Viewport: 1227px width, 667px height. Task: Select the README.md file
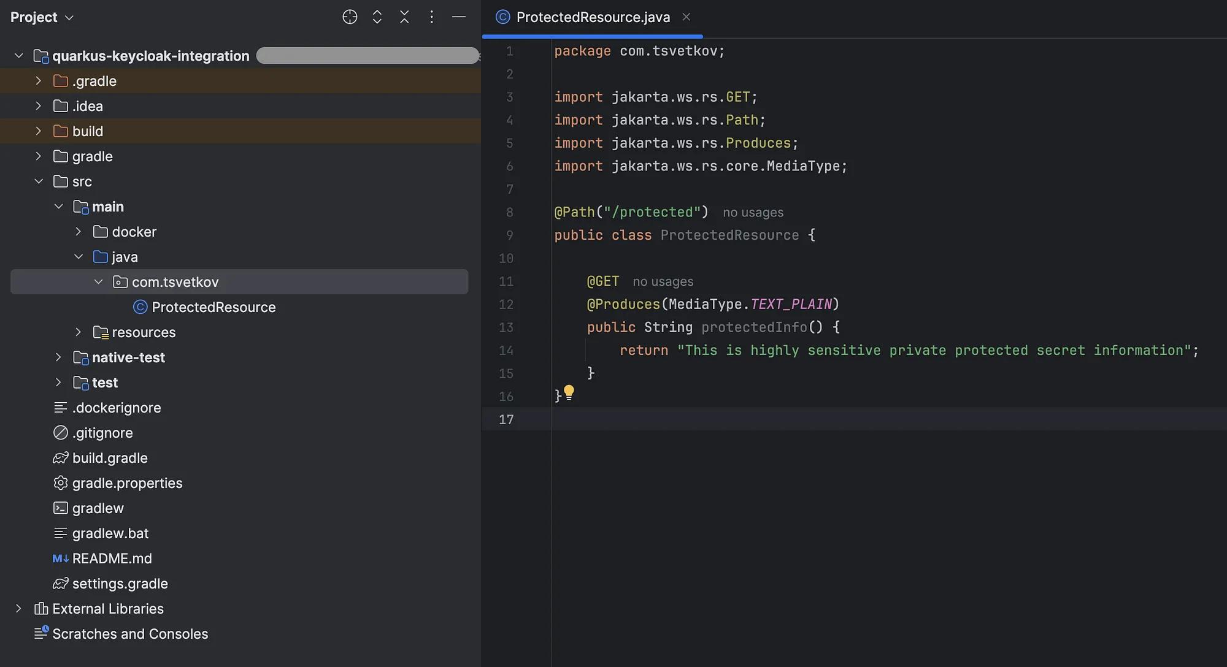point(112,558)
